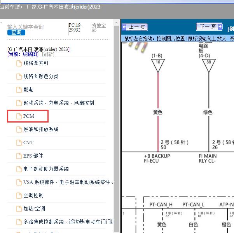Open the 多路集成控制系统 entry
Screen dimensions: 234x233
68,222
